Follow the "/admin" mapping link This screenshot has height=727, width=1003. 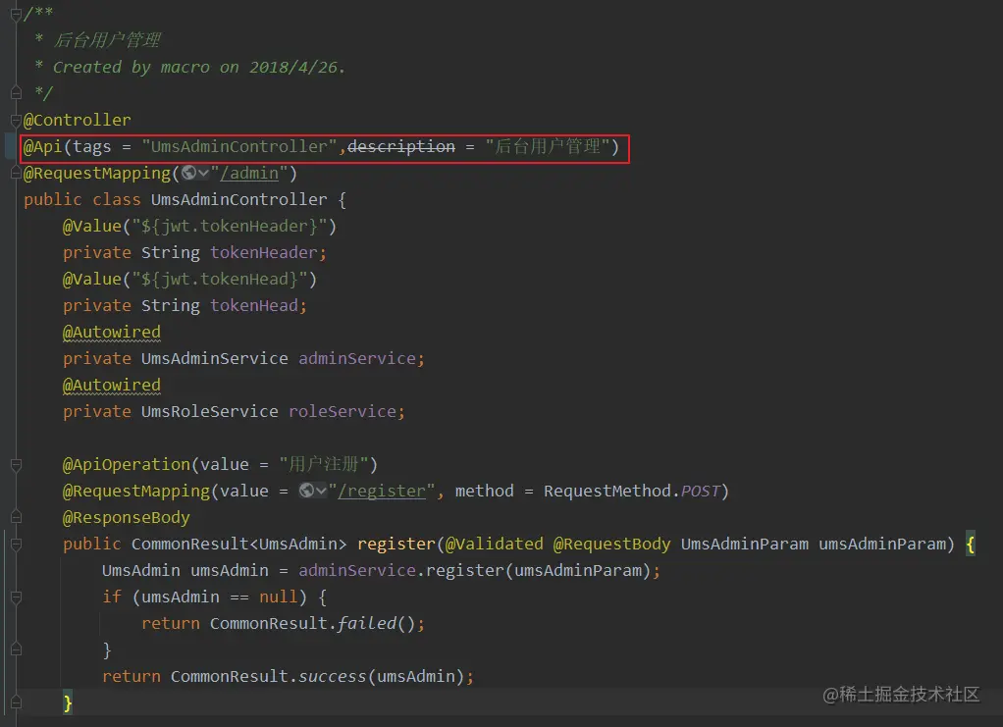tap(249, 174)
